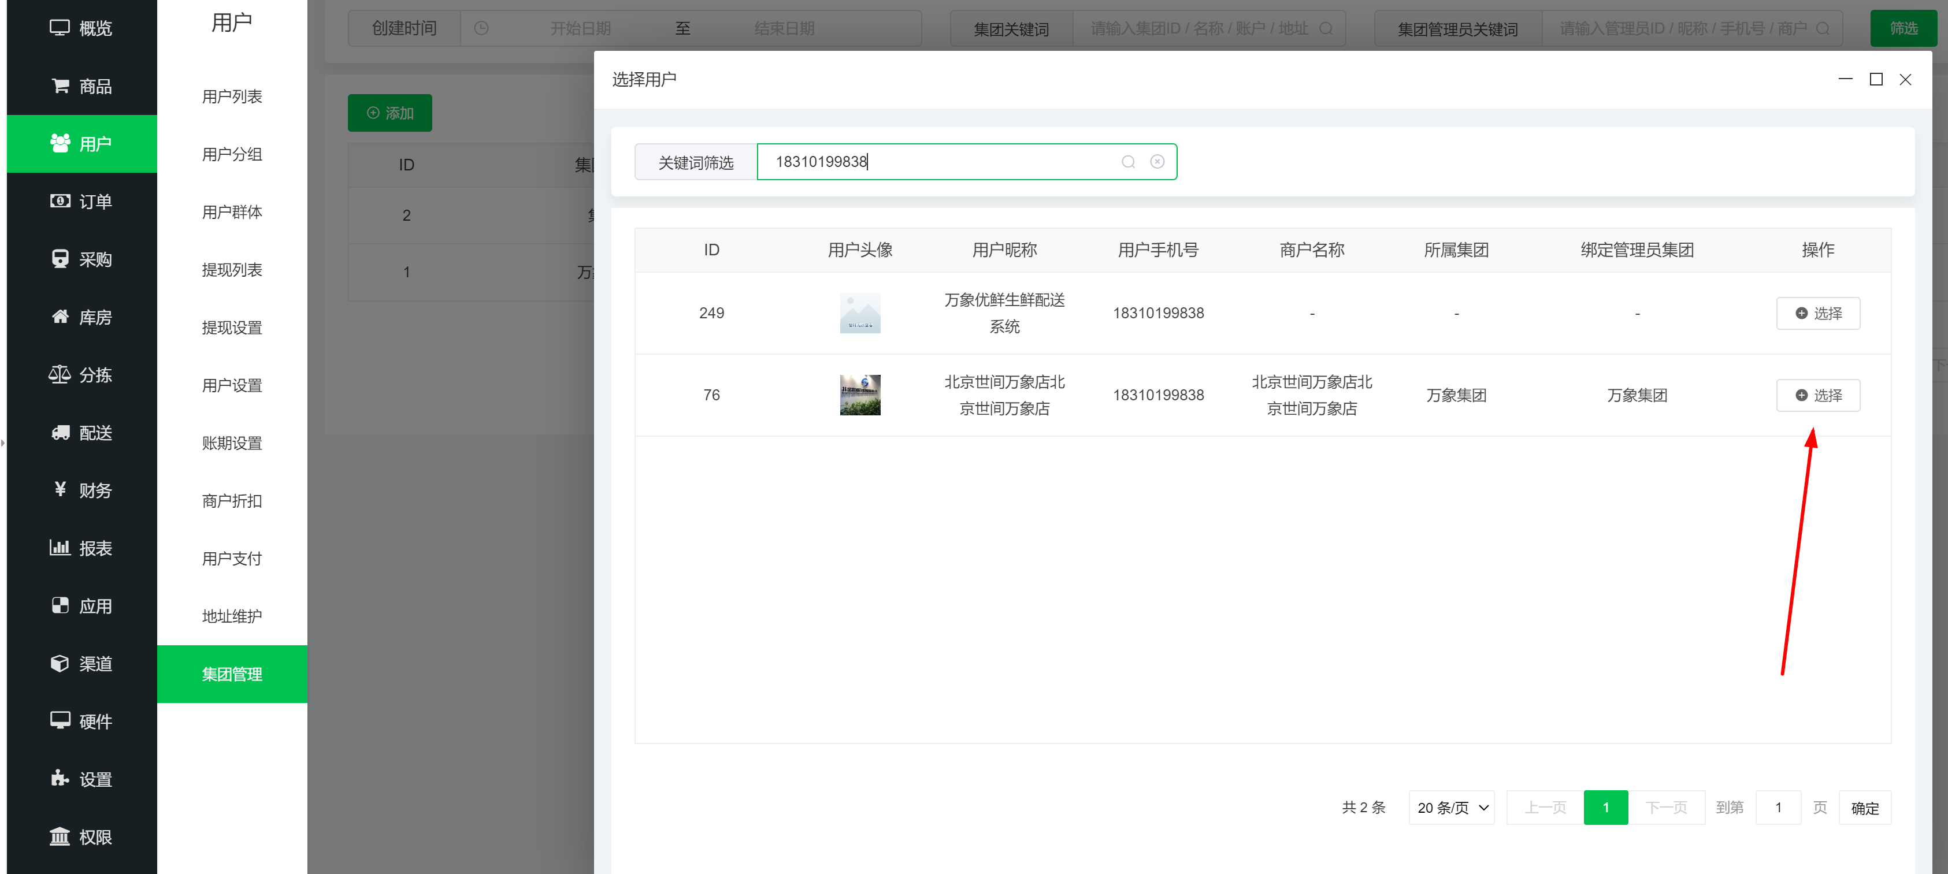Screen dimensions: 1948x874
Task: Click 万象集团 in 绑定管理员集团 column
Action: coord(1637,396)
